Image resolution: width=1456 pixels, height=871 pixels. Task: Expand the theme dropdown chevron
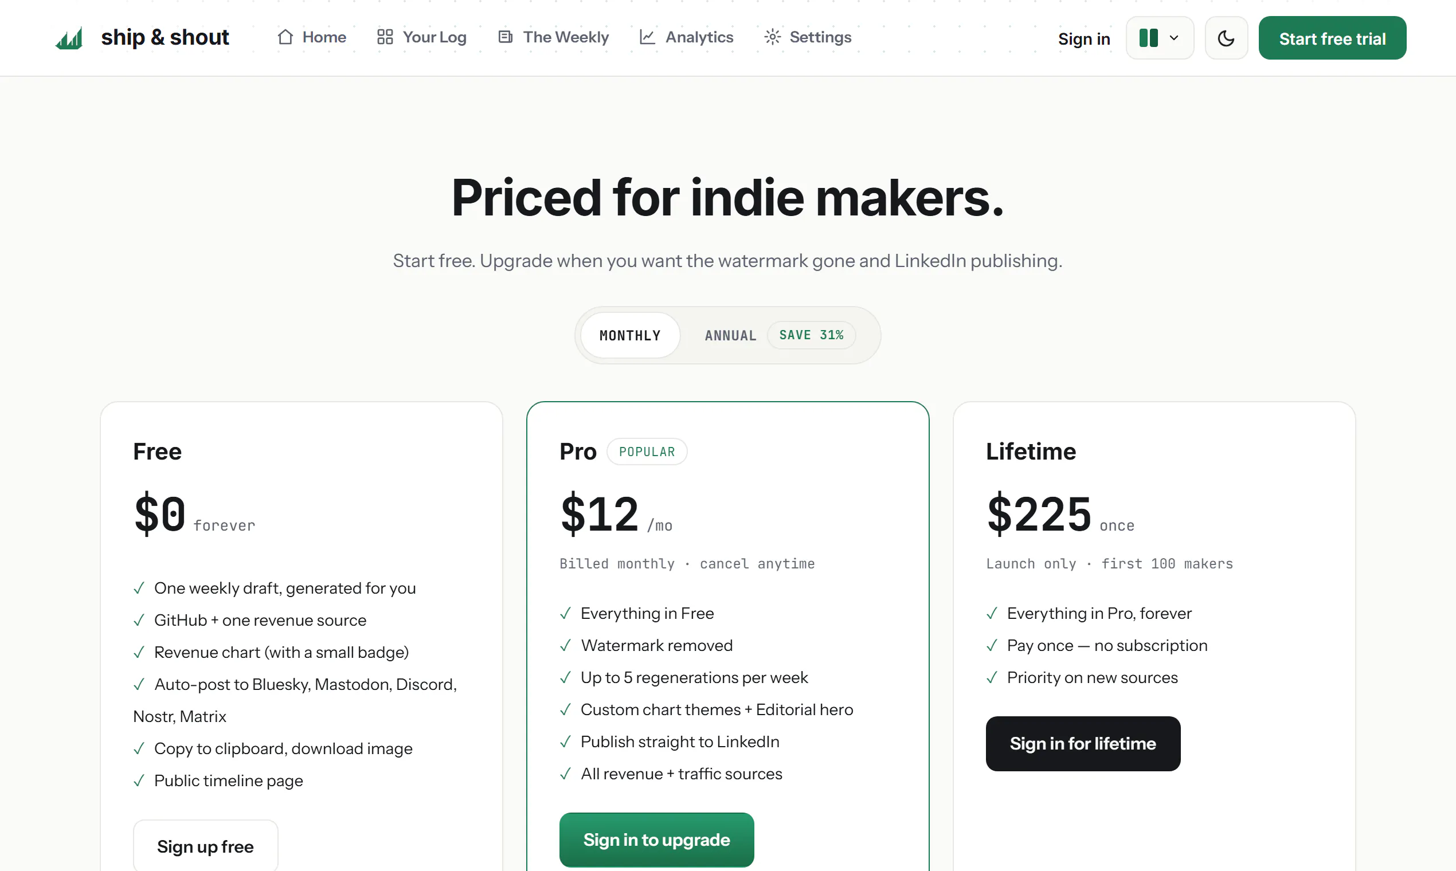pos(1173,38)
